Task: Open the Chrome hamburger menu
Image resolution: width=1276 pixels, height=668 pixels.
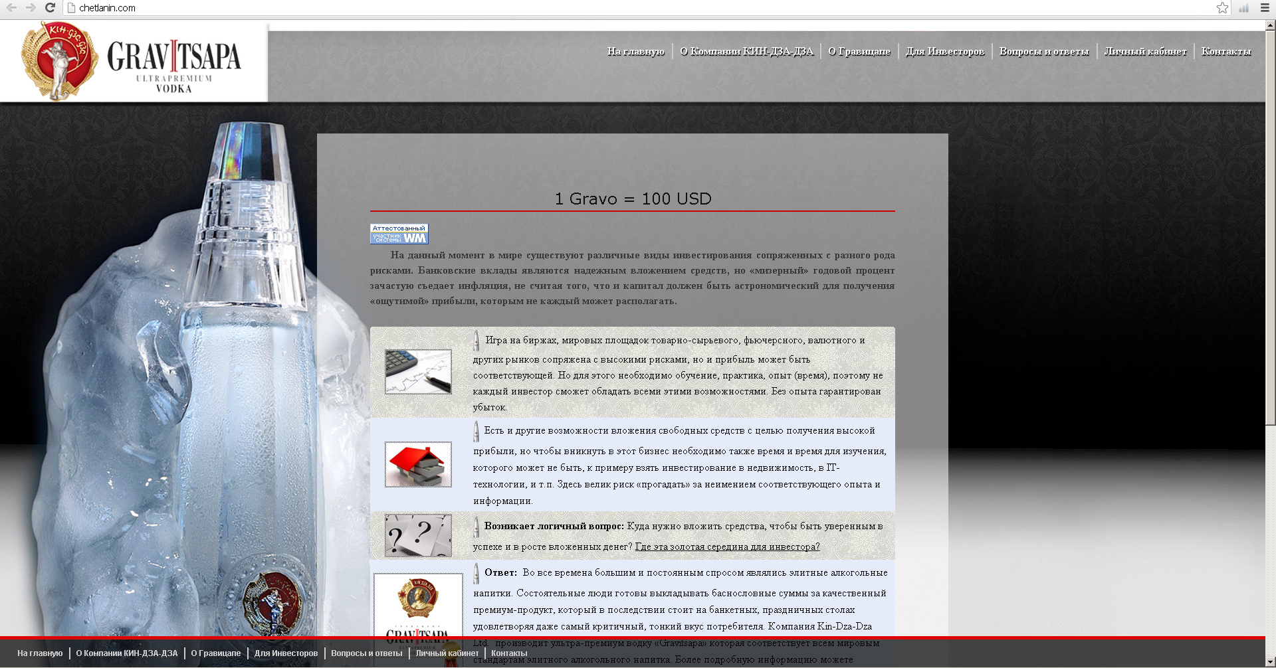Action: point(1265,8)
